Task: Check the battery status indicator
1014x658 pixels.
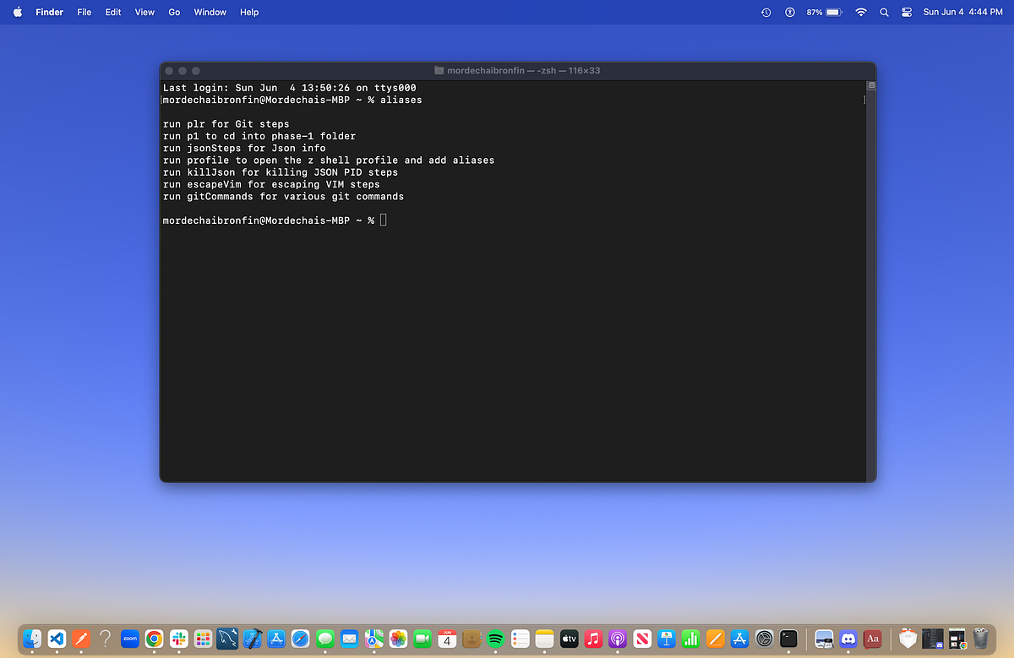Action: (x=826, y=12)
